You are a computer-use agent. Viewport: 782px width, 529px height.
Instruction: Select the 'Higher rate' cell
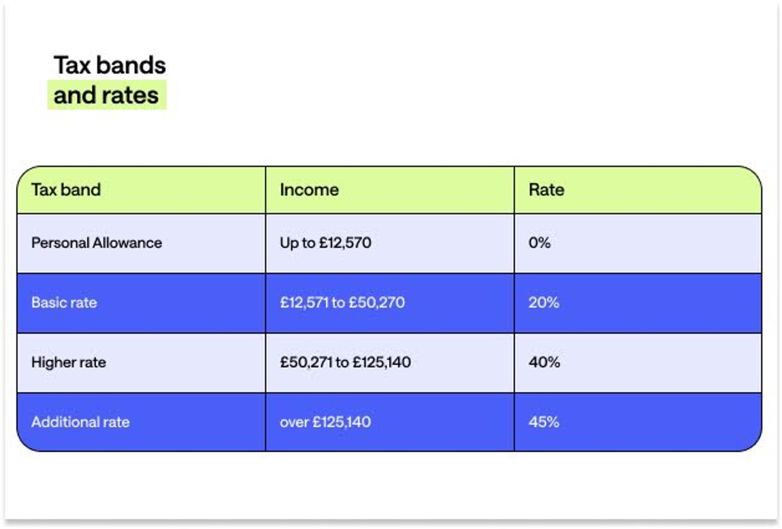click(141, 363)
